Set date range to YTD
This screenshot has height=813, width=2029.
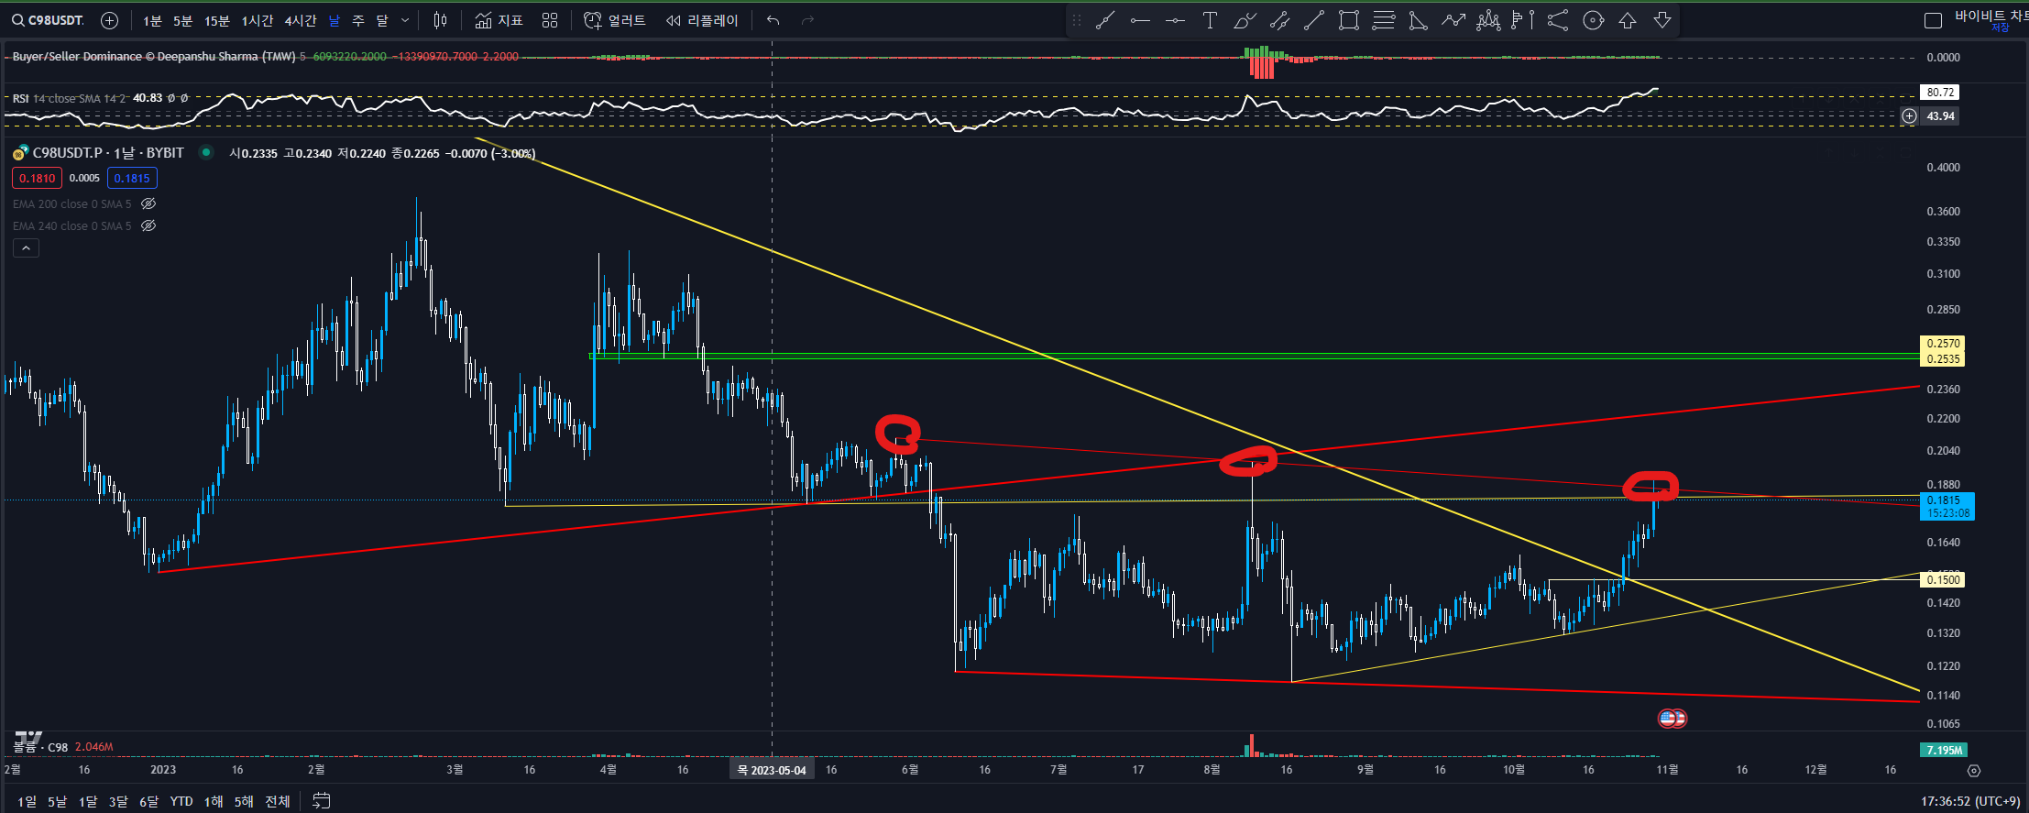[181, 801]
